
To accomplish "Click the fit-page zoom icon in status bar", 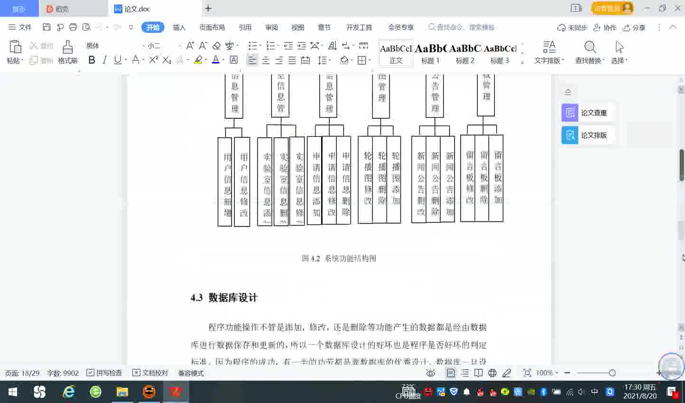I will [527, 373].
